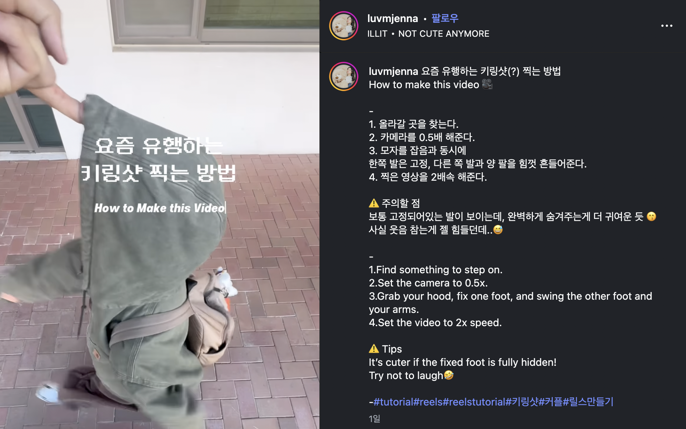Click the 'How to Make this Video' overlay text
The image size is (686, 429).
(x=160, y=208)
